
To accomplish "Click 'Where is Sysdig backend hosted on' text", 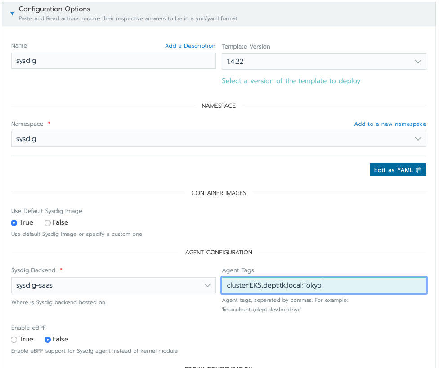I will [58, 302].
